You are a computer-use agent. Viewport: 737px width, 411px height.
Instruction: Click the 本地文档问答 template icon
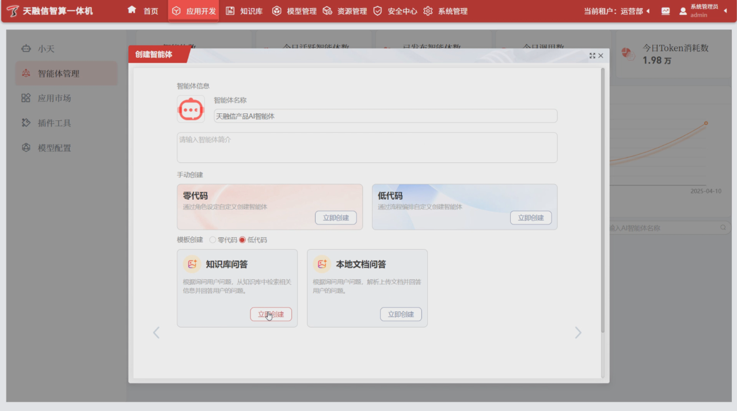[322, 264]
